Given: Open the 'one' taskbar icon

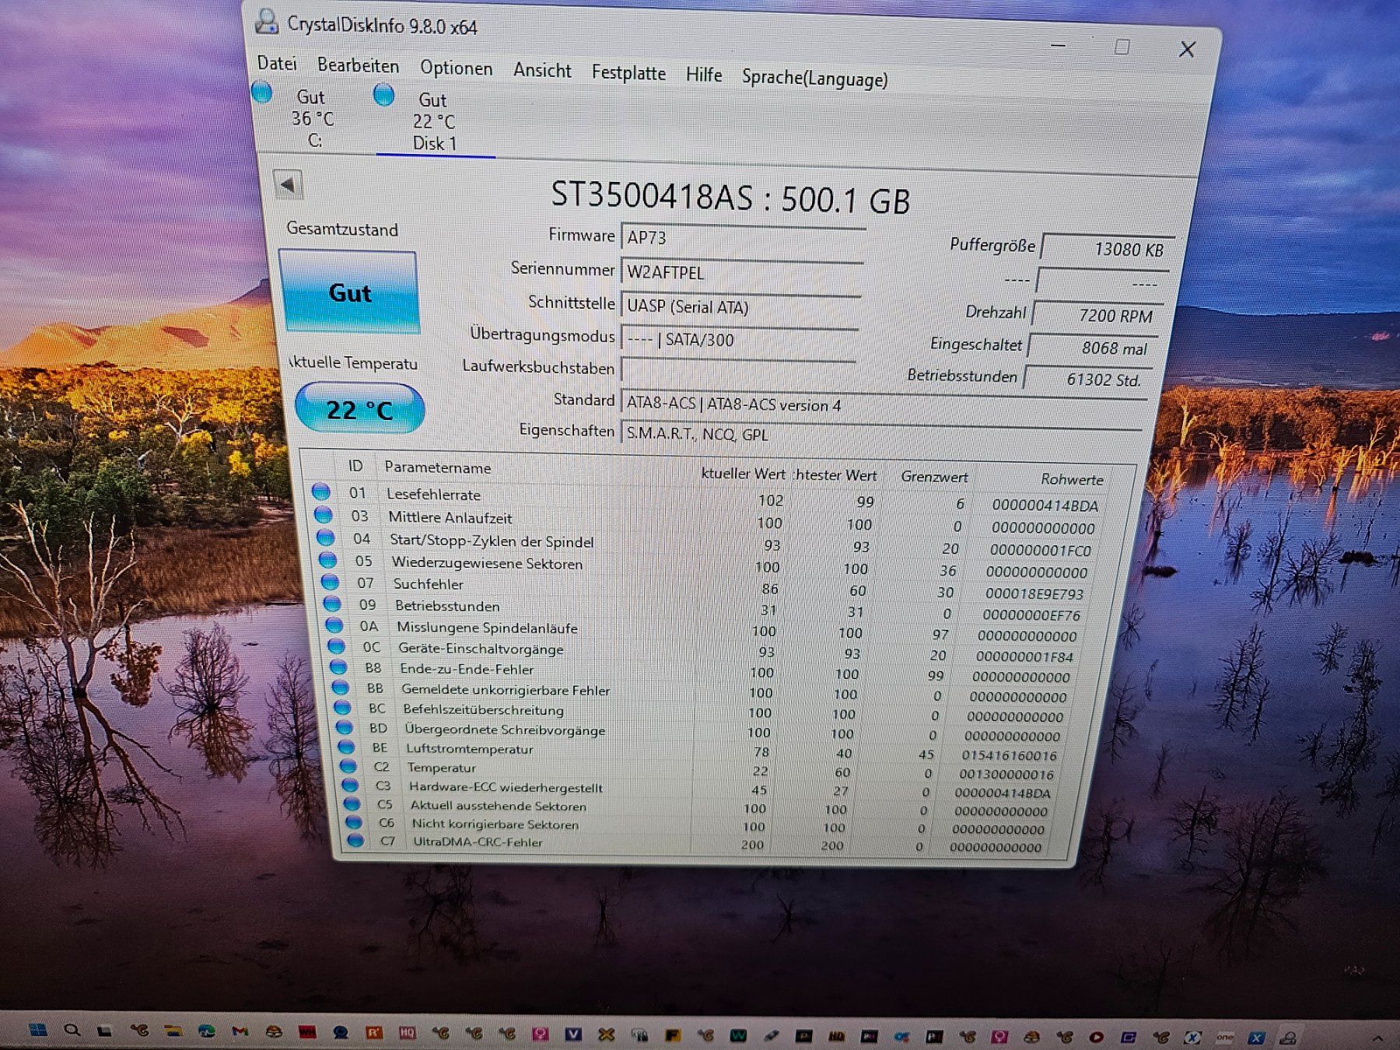Looking at the screenshot, I should [1225, 1037].
